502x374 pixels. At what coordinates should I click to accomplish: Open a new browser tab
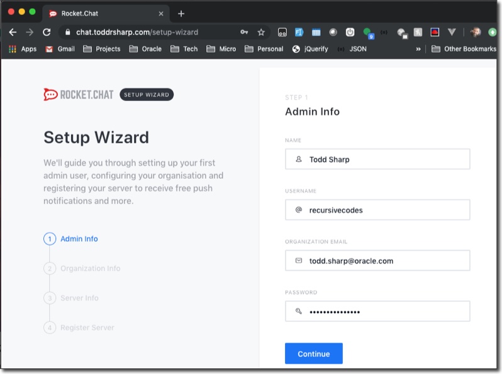click(181, 14)
